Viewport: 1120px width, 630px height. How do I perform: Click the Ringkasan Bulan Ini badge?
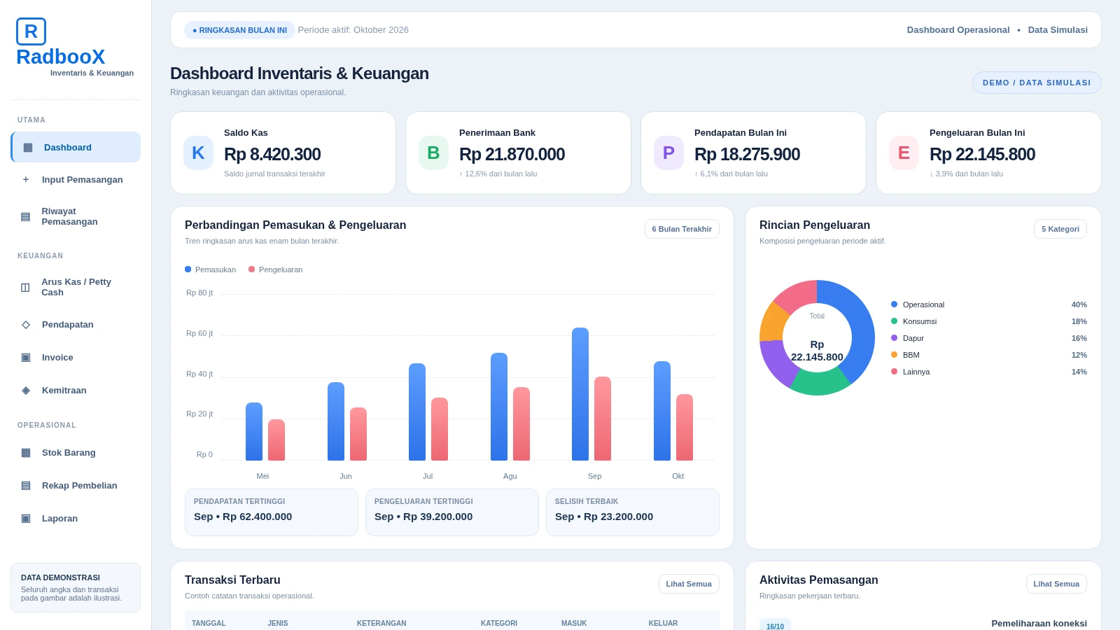(x=239, y=30)
